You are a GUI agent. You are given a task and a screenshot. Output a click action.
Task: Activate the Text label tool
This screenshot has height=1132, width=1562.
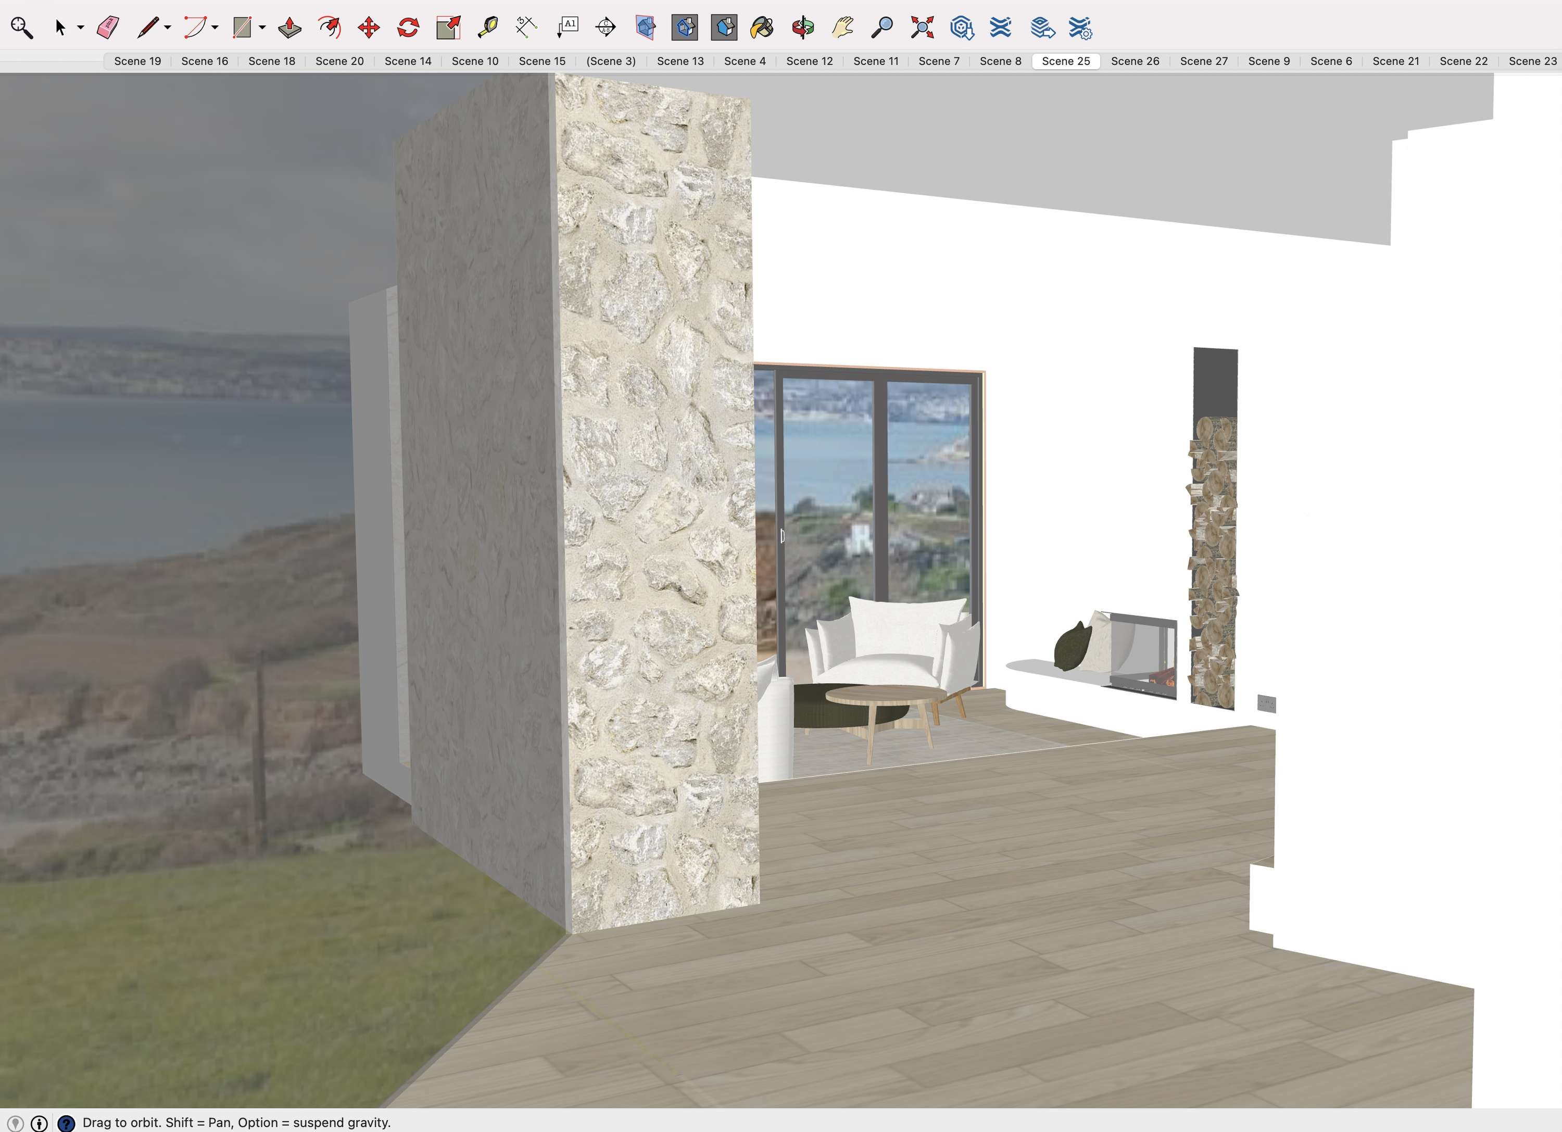tap(567, 28)
